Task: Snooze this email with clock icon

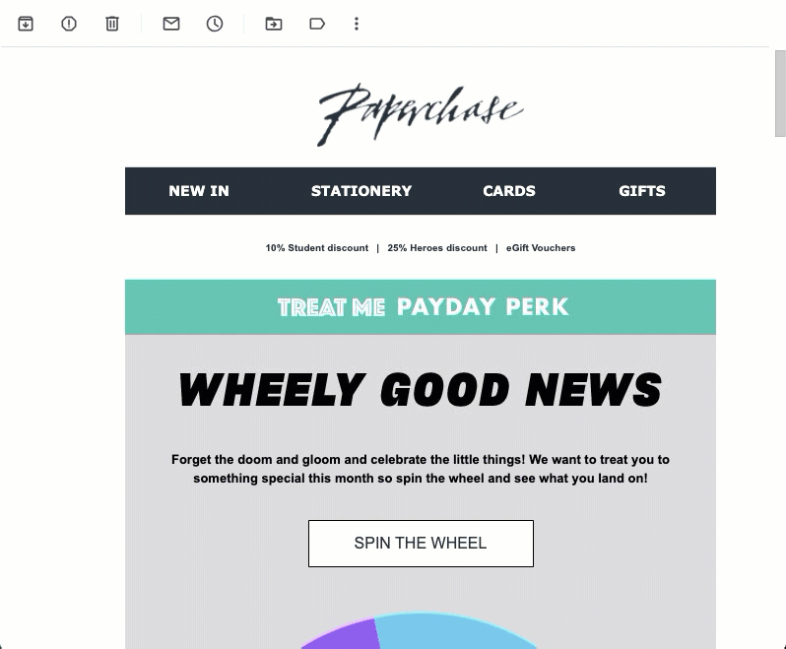Action: [215, 24]
